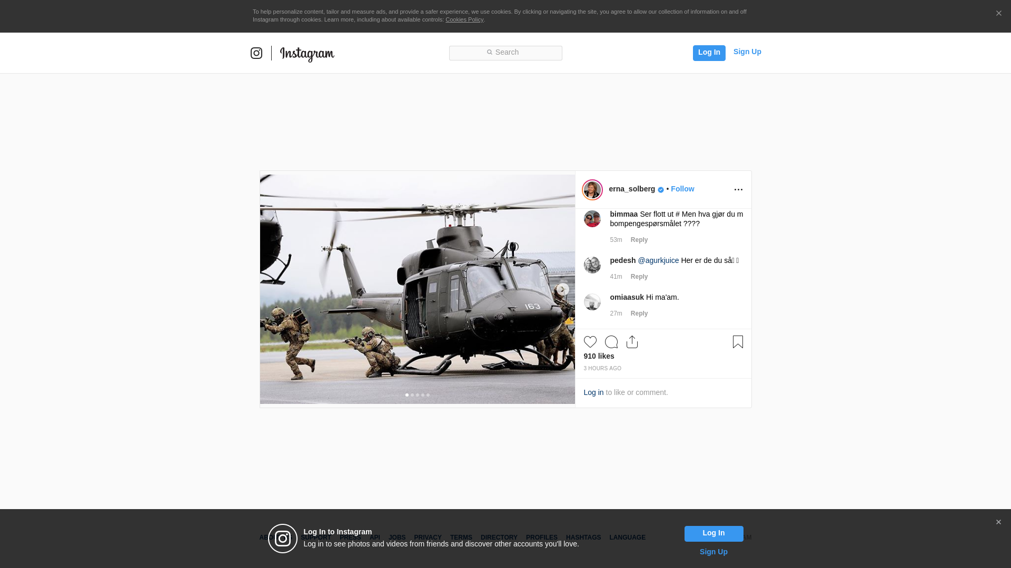The height and width of the screenshot is (568, 1011).
Task: Click the share post icon
Action: (x=632, y=342)
